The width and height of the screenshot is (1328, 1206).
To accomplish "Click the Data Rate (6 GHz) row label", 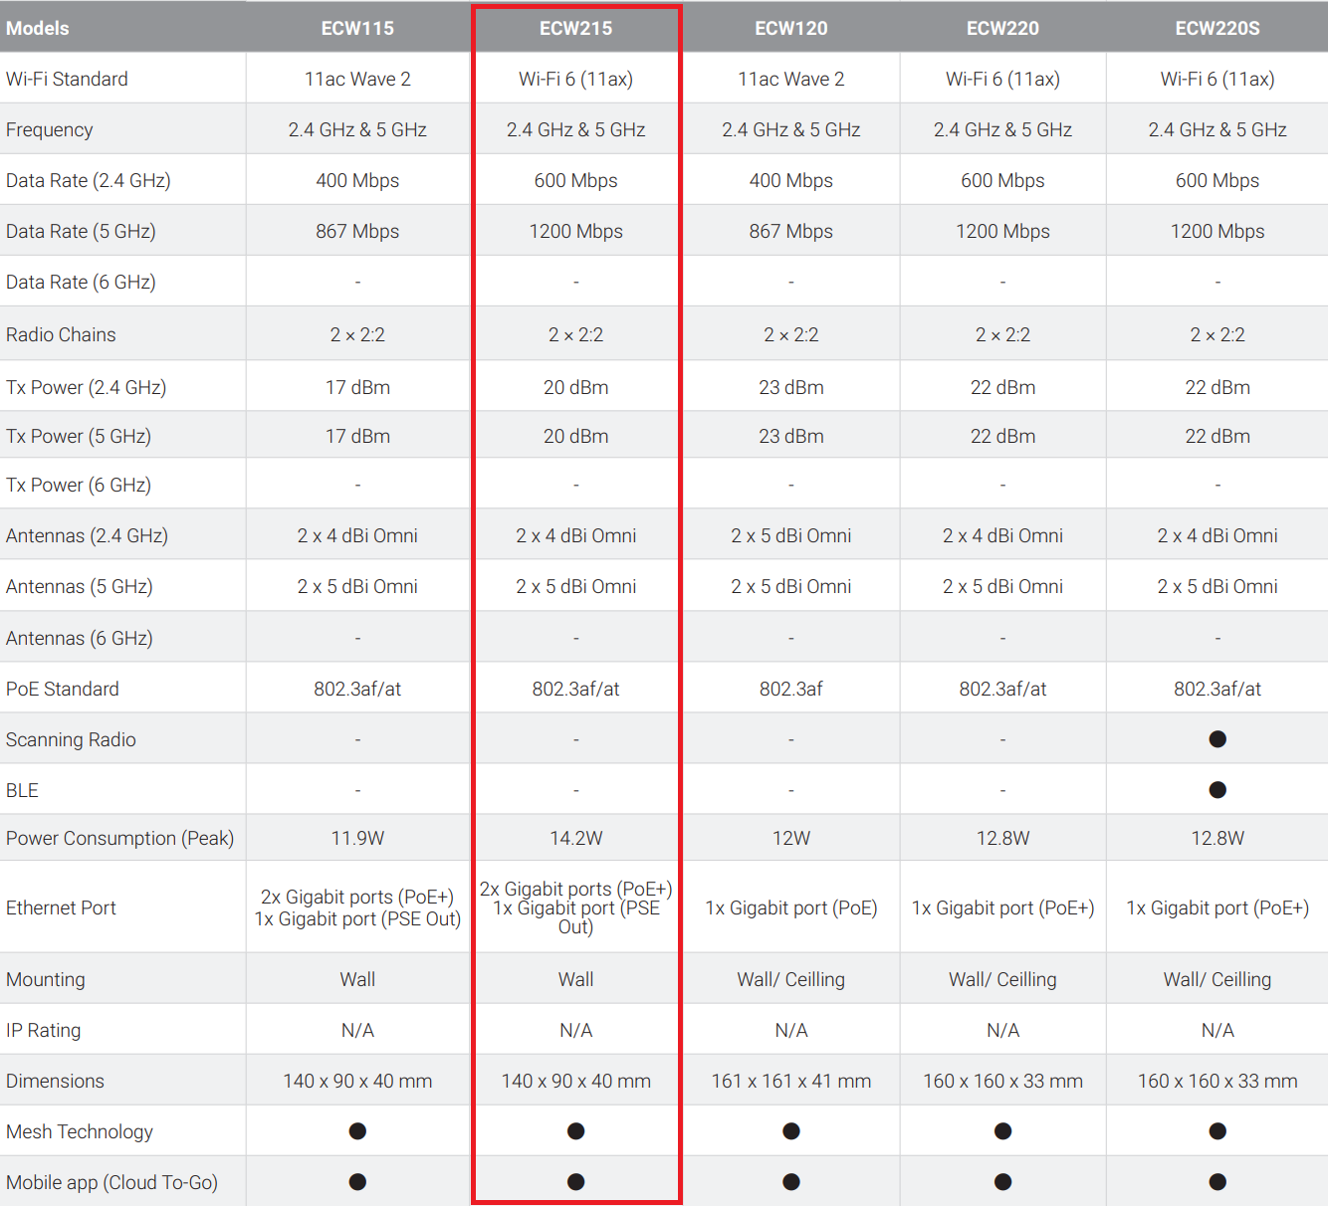I will 81,282.
